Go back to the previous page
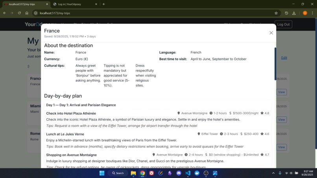Image resolution: width=317 pixels, height=178 pixels. (4, 13)
